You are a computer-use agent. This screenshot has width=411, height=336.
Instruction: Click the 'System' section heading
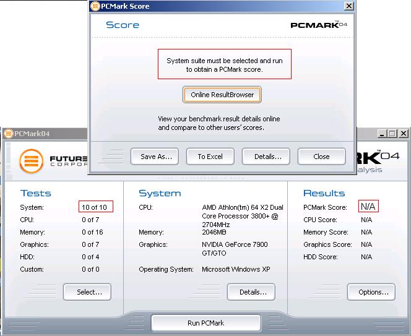pyautogui.click(x=160, y=193)
